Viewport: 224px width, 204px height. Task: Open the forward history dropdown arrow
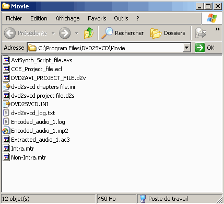click(77, 33)
